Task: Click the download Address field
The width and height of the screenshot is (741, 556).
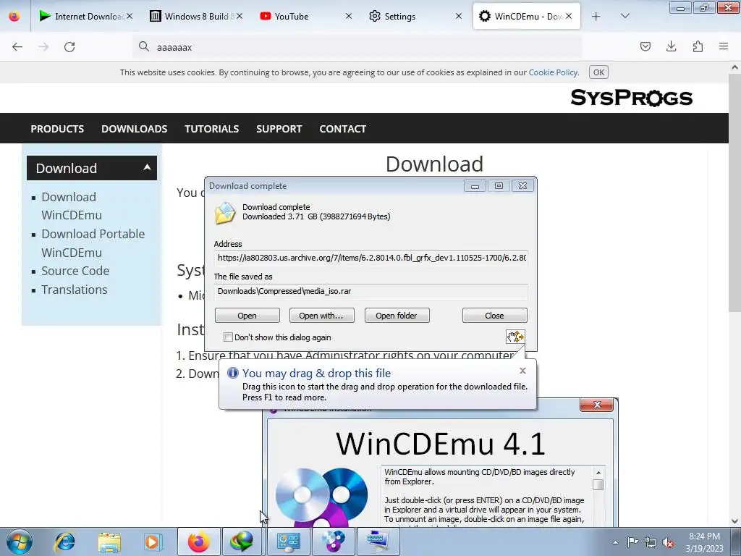Action: 371,258
